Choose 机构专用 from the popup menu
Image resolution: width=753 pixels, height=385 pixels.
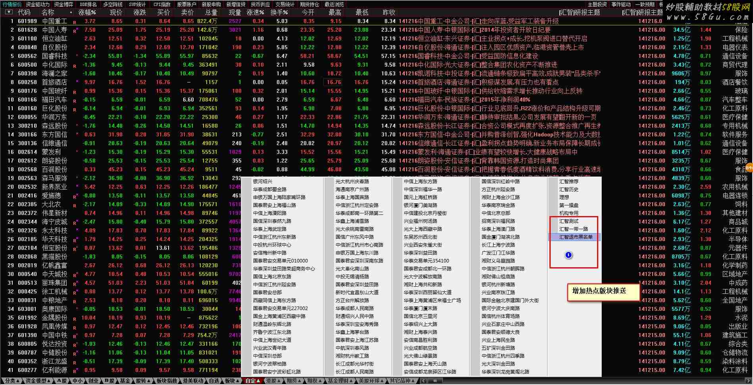tap(569, 213)
